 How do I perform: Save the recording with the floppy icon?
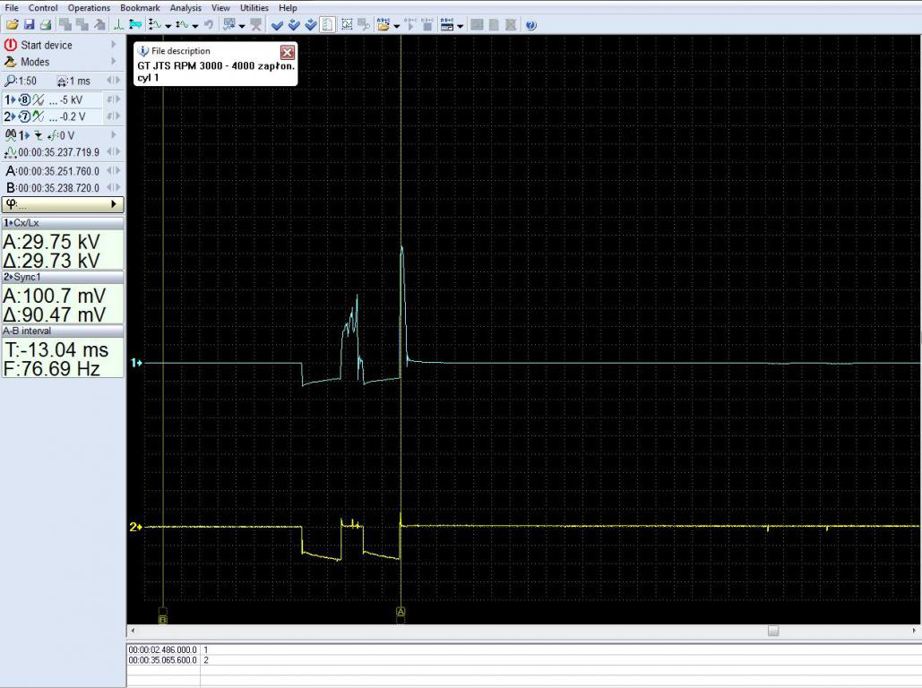point(29,25)
